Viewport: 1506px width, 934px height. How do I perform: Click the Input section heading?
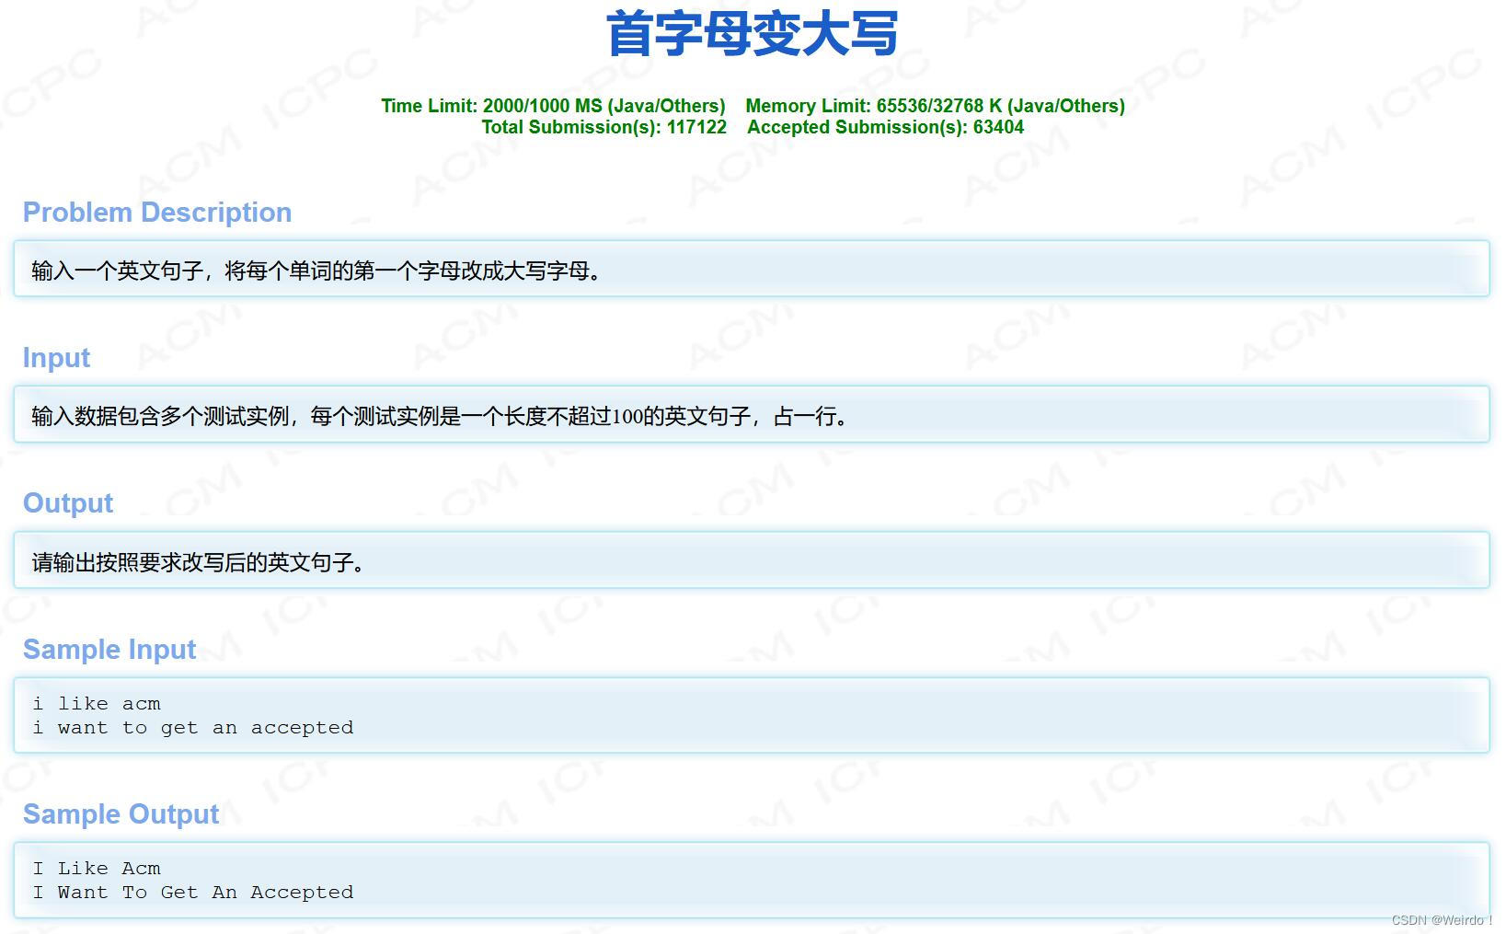56,358
